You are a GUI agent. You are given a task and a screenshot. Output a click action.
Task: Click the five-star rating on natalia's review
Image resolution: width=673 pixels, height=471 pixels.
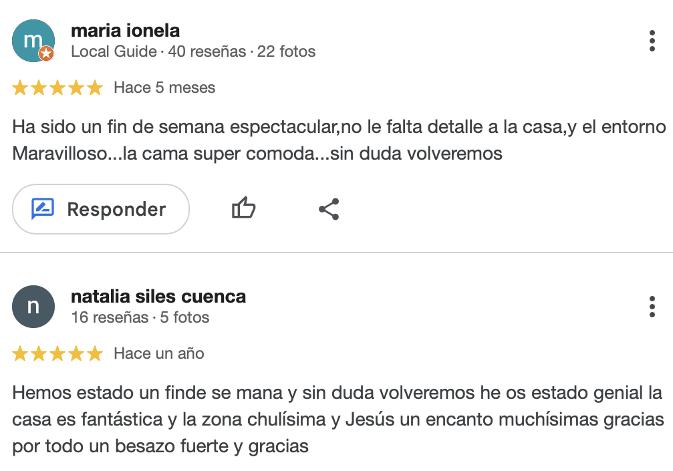[x=57, y=353]
